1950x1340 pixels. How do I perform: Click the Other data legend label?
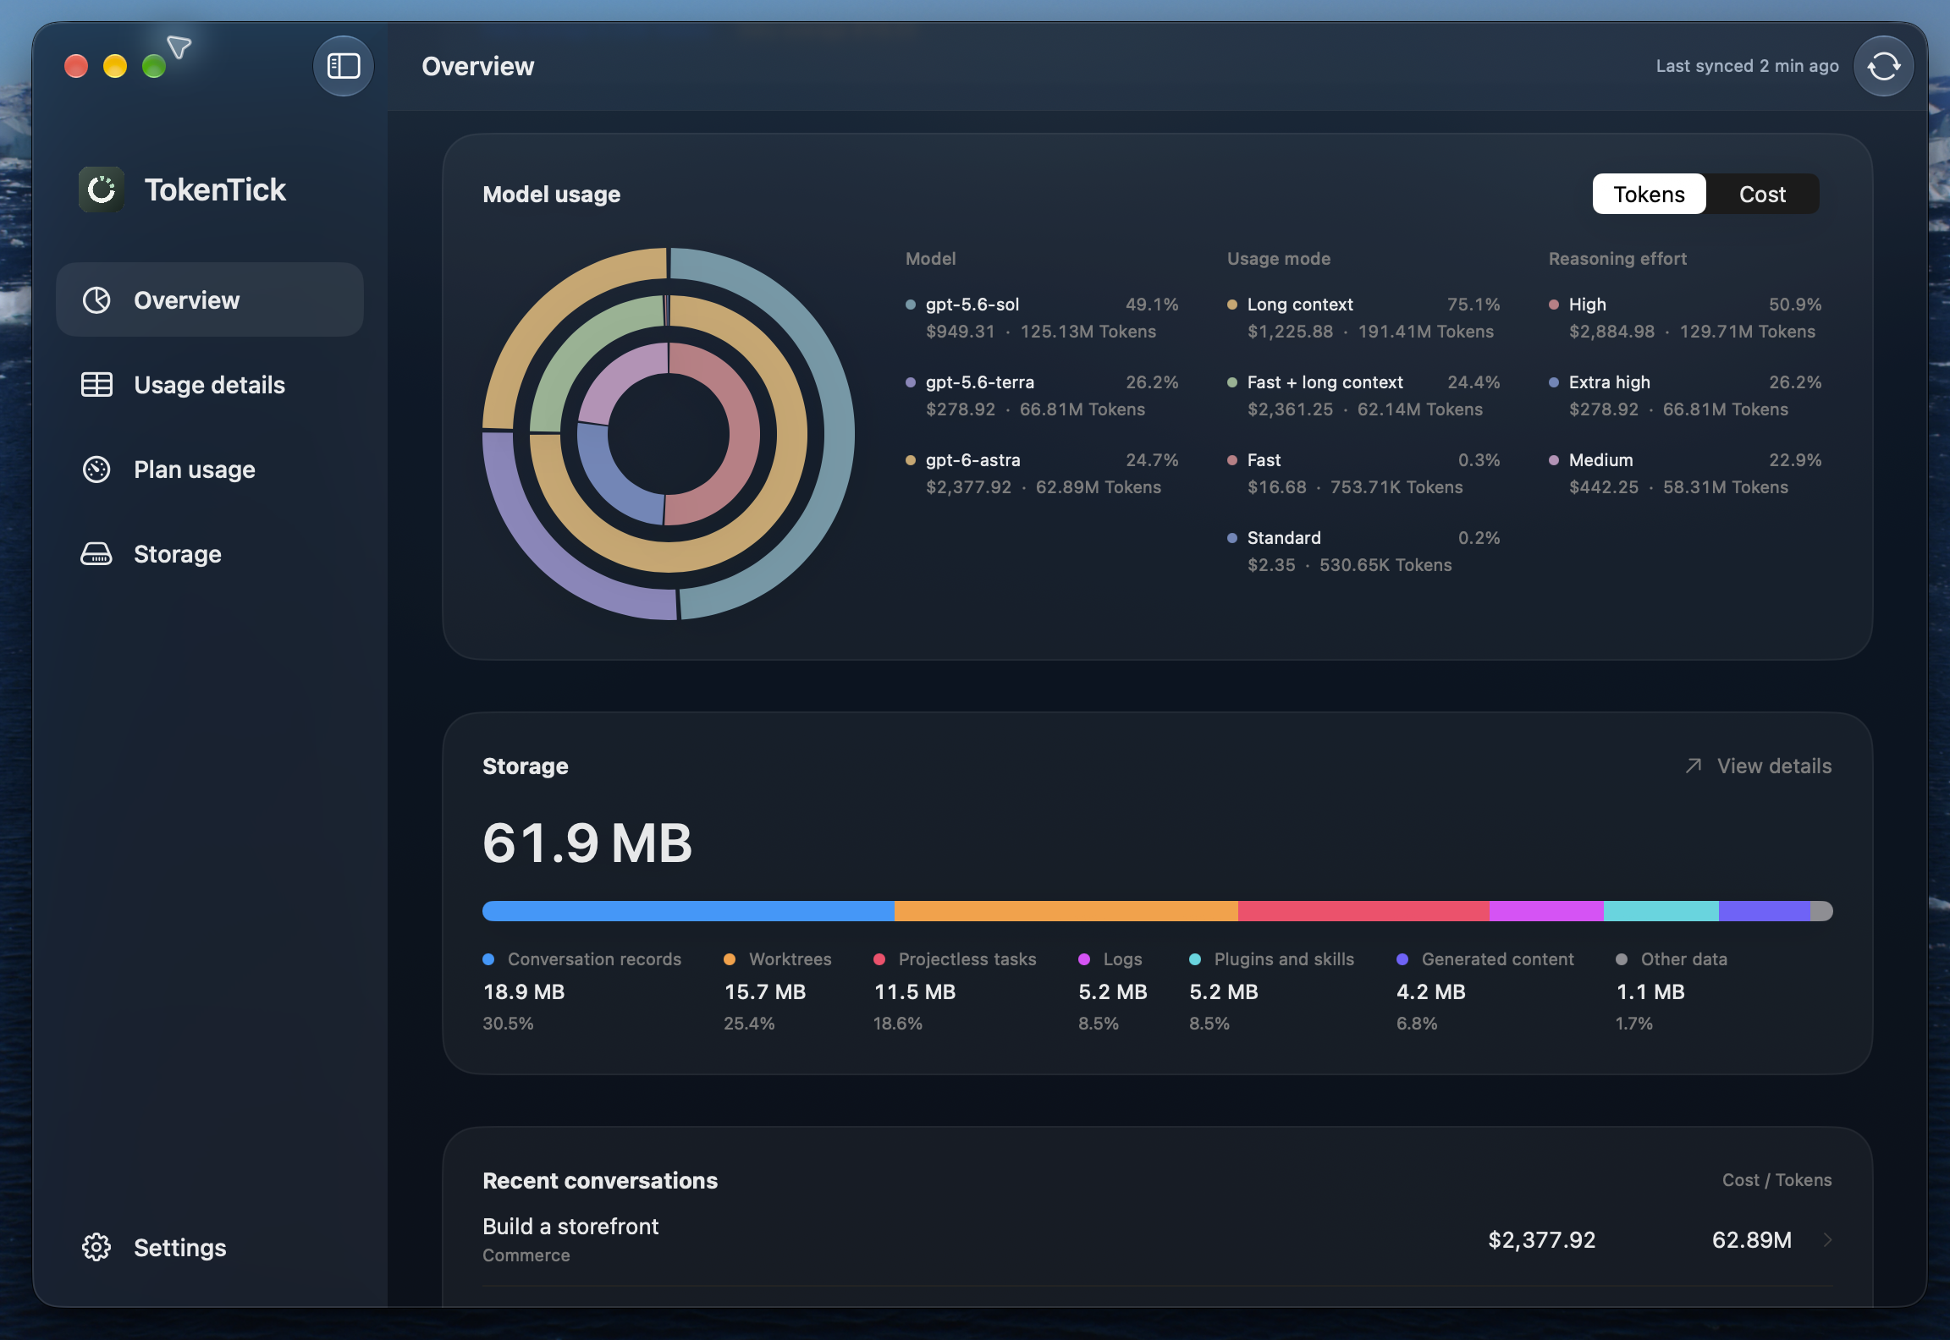pos(1684,959)
